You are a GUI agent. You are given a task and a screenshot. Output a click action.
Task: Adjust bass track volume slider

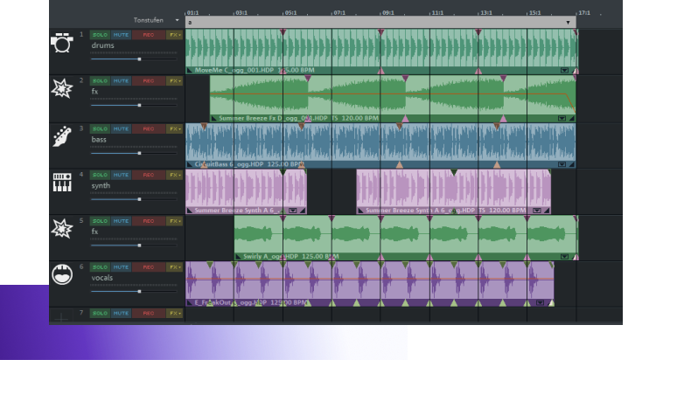tap(139, 153)
